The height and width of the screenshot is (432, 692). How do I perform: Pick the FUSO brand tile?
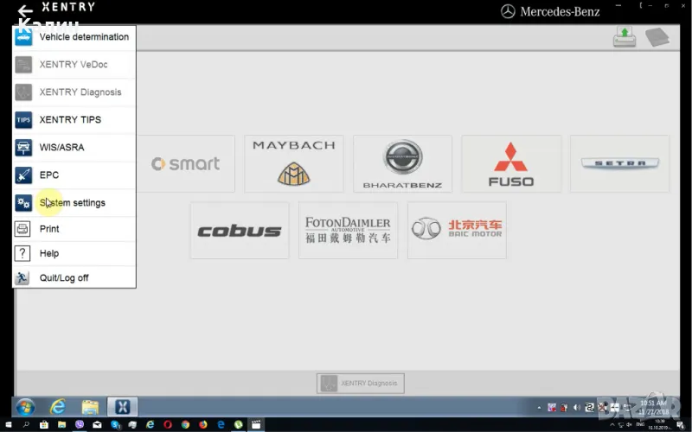[511, 164]
